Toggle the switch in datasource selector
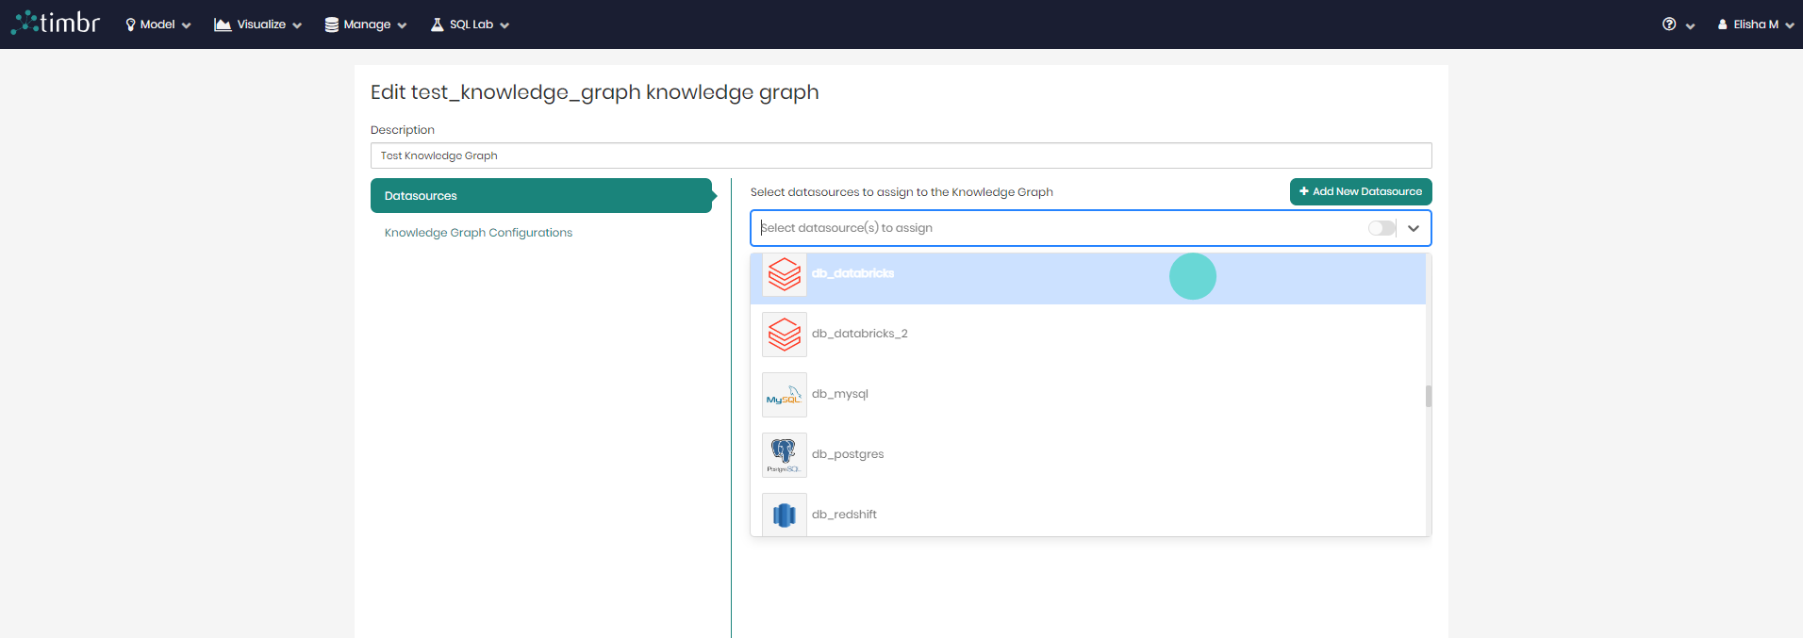1803x638 pixels. (1381, 228)
